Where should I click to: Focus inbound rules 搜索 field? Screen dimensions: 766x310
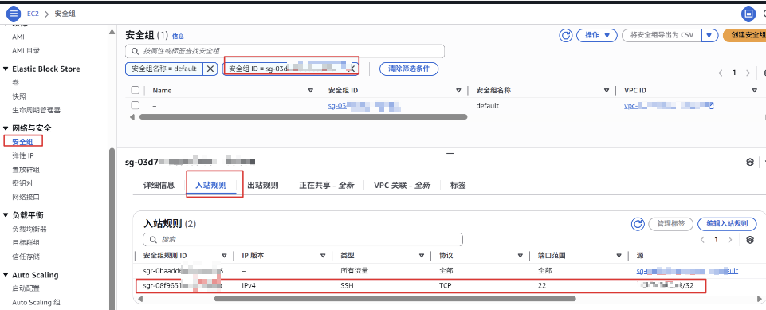tap(303, 240)
